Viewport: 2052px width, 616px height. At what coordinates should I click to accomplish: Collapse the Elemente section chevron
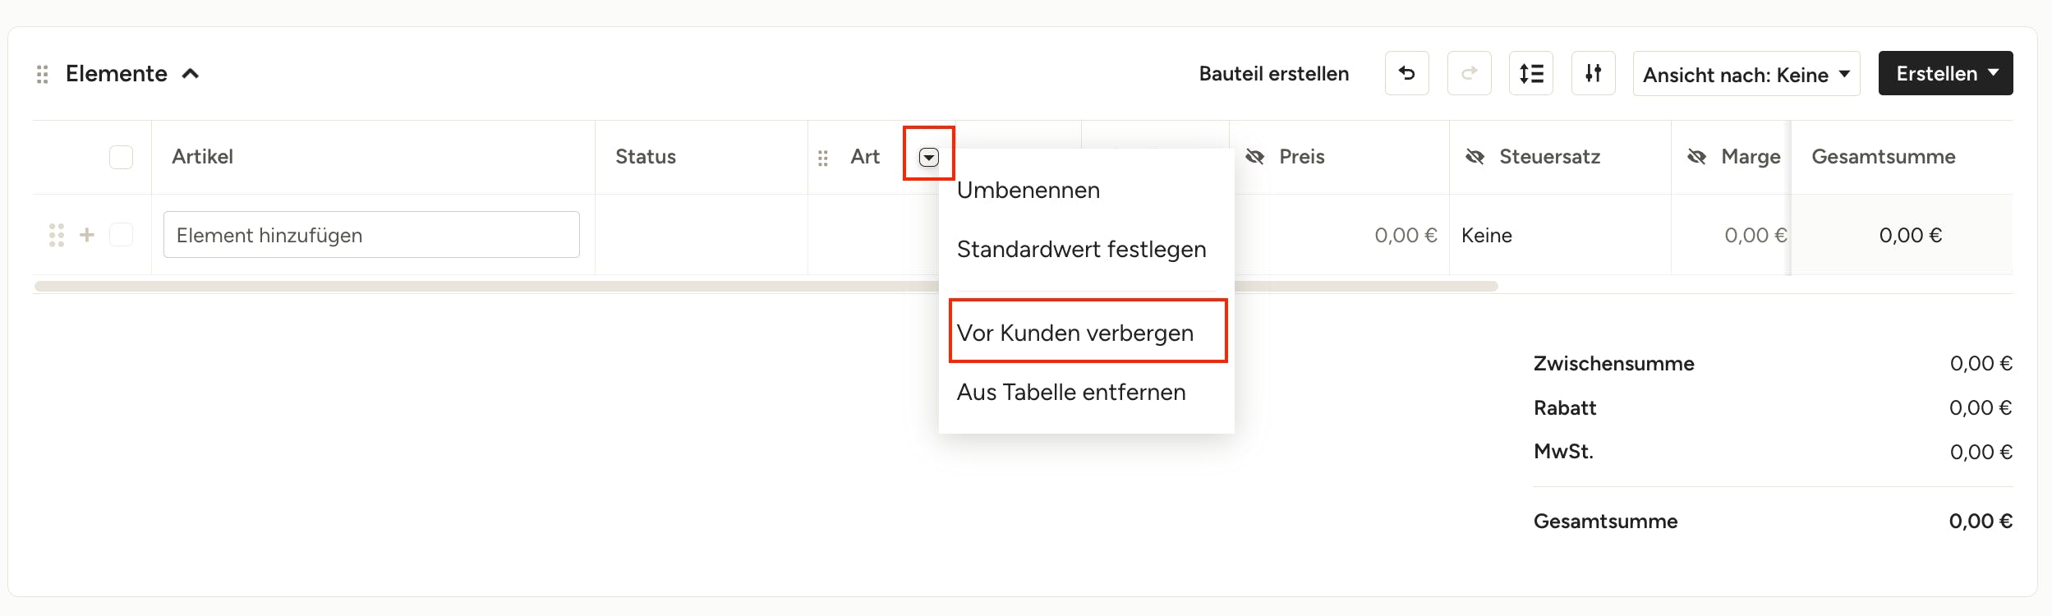coord(191,74)
